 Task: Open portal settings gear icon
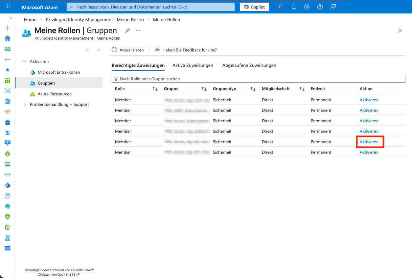[307, 7]
